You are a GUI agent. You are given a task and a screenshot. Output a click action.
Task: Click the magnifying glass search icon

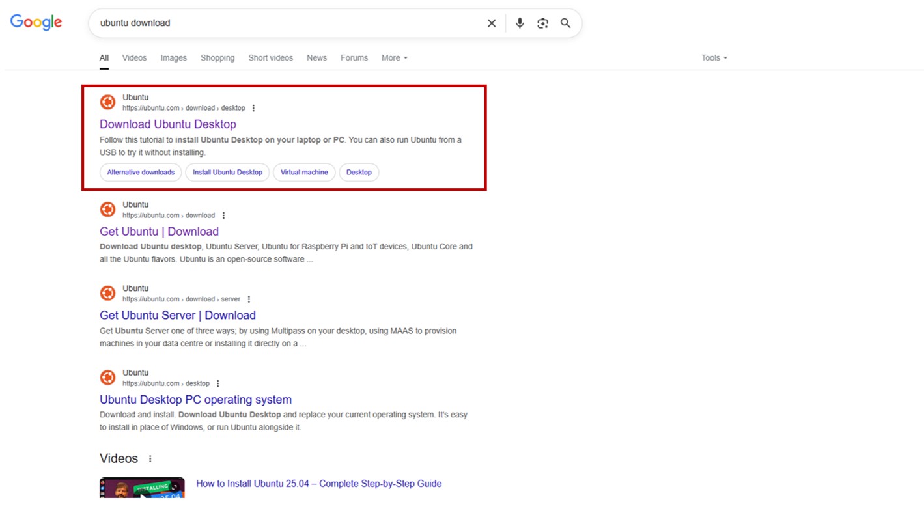565,23
